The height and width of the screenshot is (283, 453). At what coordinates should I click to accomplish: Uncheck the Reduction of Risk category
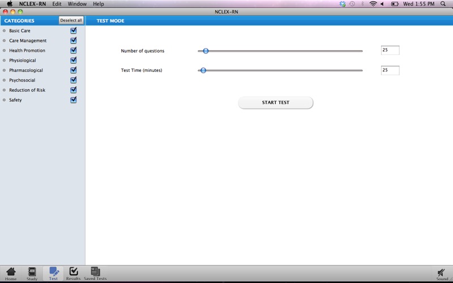pyautogui.click(x=74, y=90)
